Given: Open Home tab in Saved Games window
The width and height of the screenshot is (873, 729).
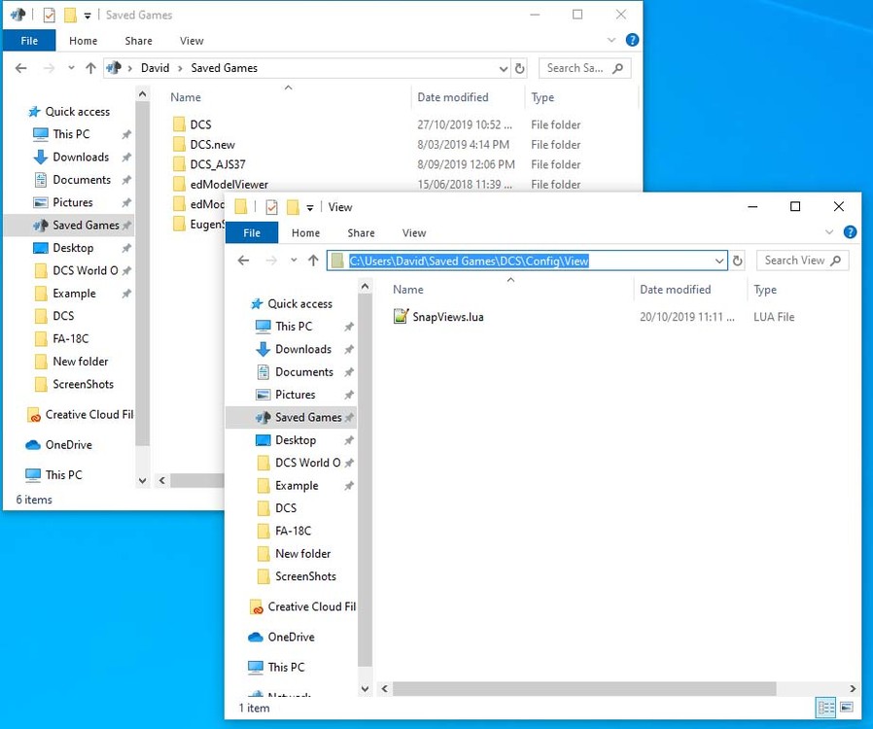Looking at the screenshot, I should coord(83,41).
